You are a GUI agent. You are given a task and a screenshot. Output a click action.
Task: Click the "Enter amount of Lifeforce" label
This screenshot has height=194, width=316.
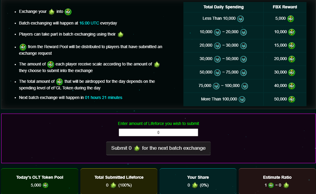(158, 123)
